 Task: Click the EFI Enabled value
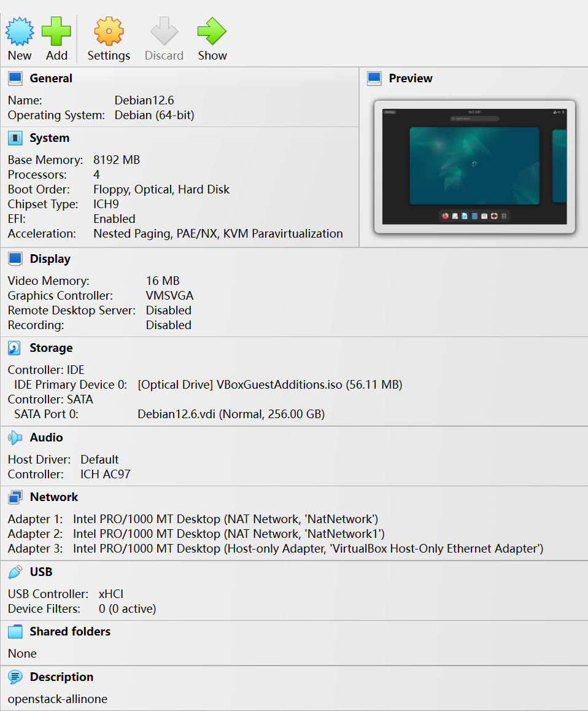click(x=114, y=219)
